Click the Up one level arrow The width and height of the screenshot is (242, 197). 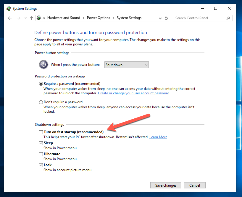[x=32, y=18]
